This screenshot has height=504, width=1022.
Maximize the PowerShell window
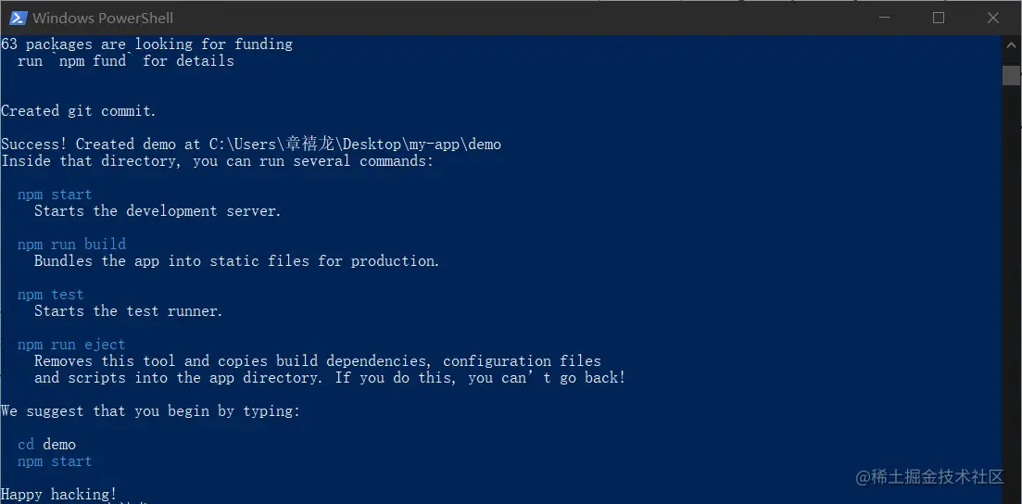point(938,18)
